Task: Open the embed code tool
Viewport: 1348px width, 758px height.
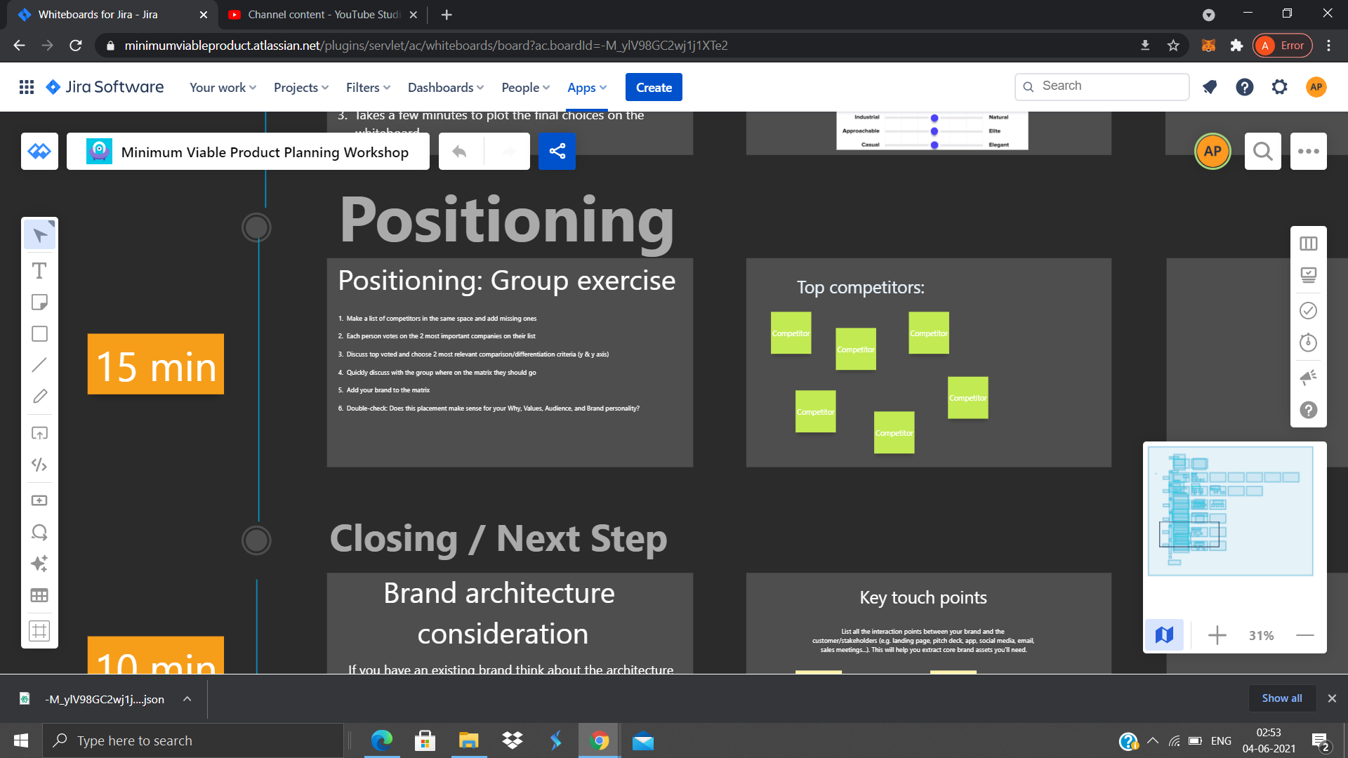Action: point(39,465)
